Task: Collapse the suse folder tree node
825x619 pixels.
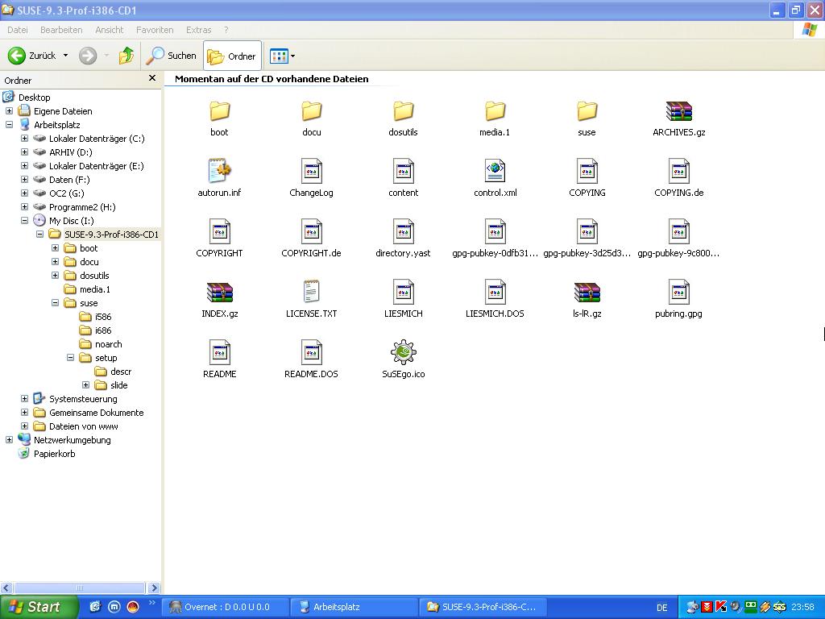Action: 55,303
